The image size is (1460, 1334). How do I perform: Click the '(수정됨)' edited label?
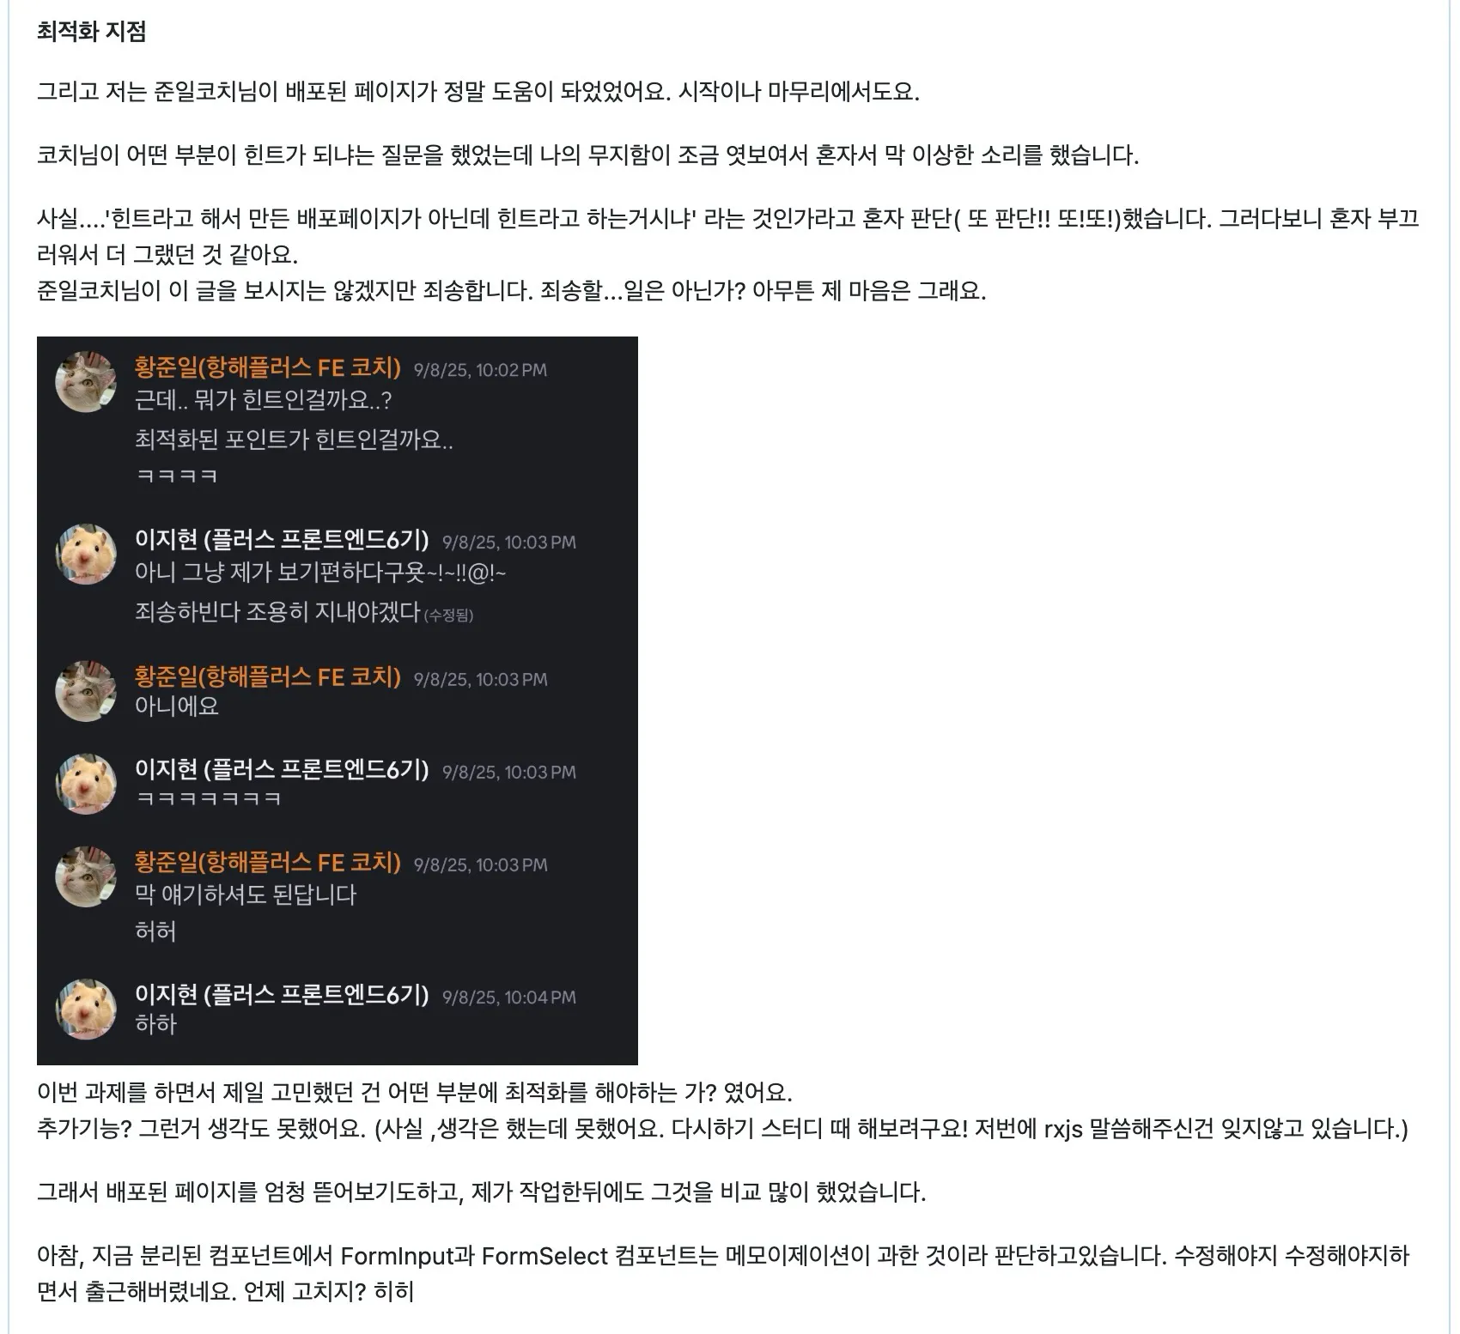pyautogui.click(x=449, y=615)
